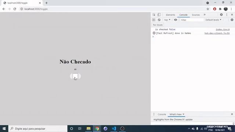Bookmark this page with the star icon
Viewport: 235px width, 132px height.
(208, 9)
